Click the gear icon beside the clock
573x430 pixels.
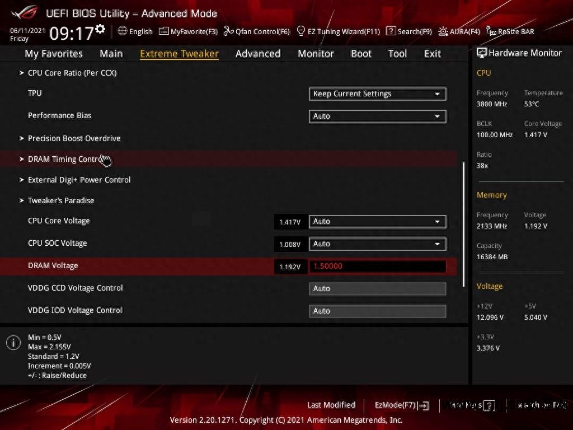(x=100, y=29)
